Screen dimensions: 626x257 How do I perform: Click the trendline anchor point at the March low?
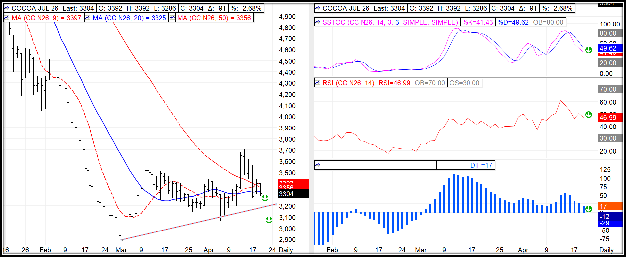121,240
